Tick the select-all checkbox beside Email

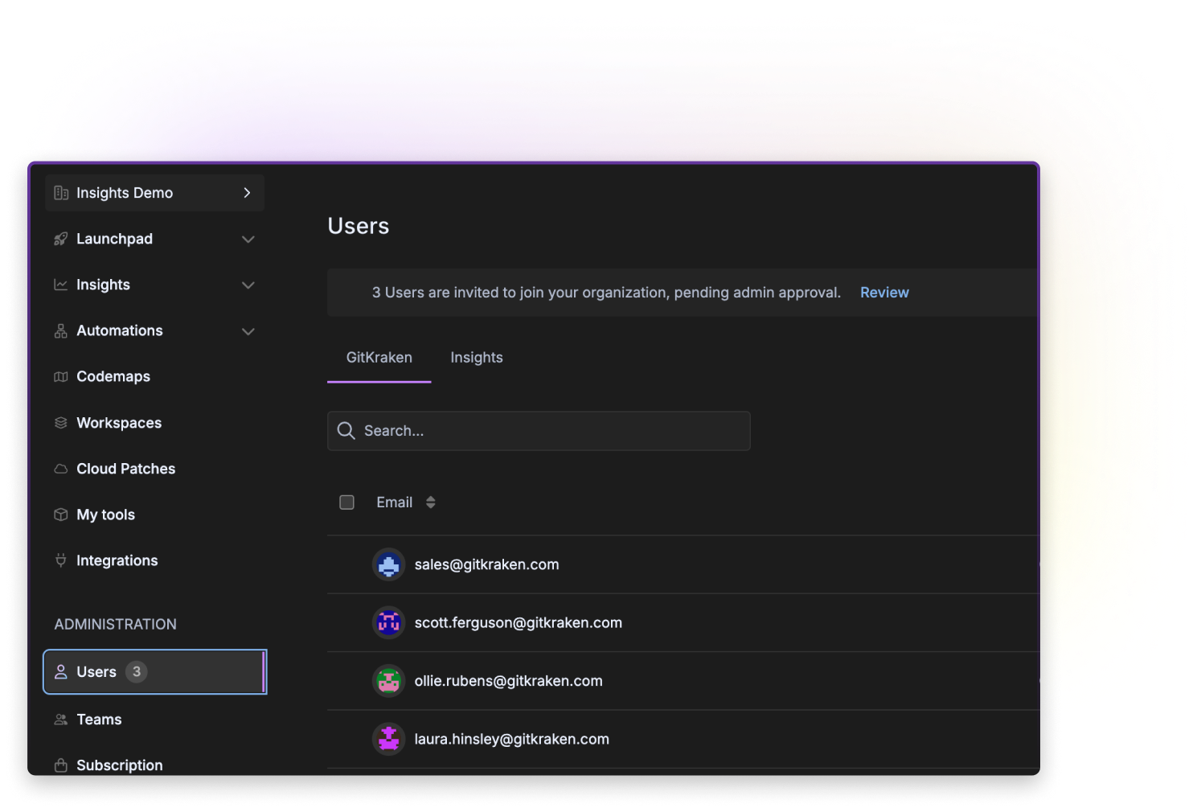347,502
